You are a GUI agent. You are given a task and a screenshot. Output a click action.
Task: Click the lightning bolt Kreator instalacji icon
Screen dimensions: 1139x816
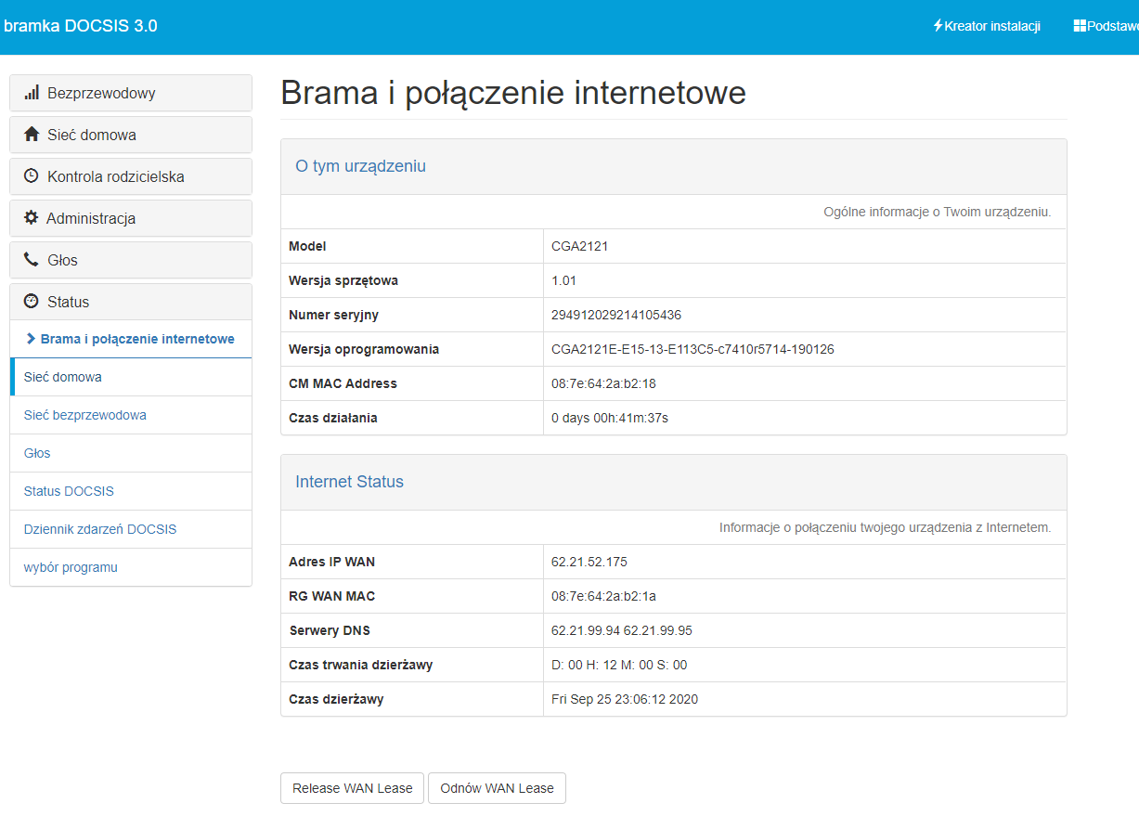(x=938, y=26)
